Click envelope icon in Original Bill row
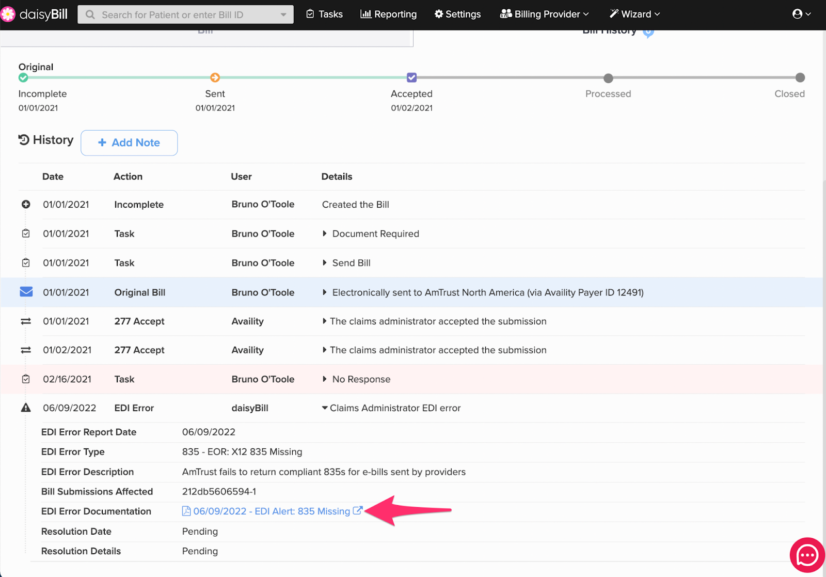The image size is (826, 577). (x=26, y=292)
